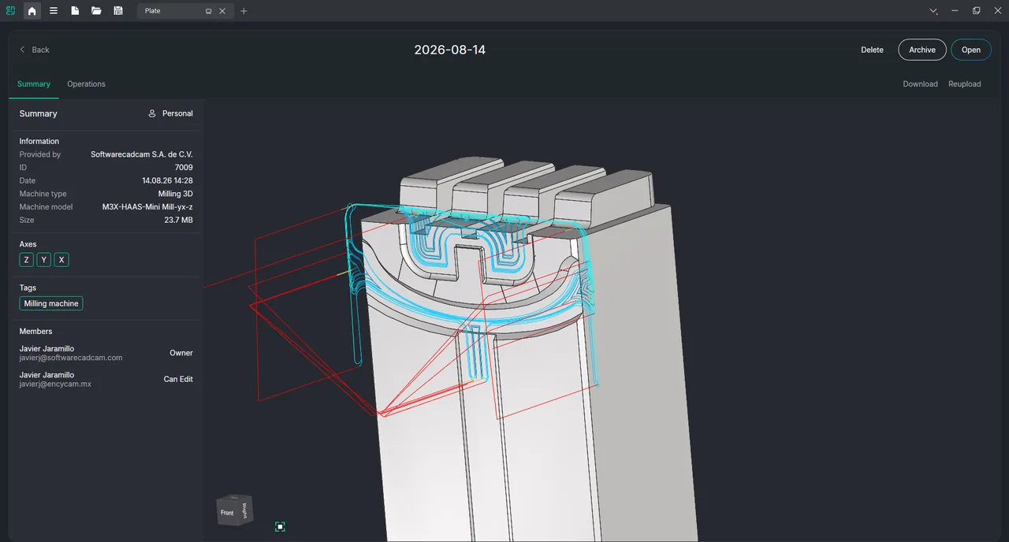Click the Owner role label

point(181,353)
